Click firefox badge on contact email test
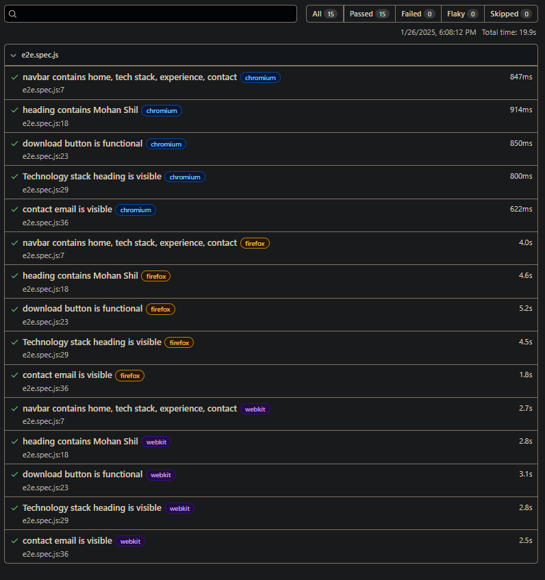Screen dimensions: 545x580 130,375
